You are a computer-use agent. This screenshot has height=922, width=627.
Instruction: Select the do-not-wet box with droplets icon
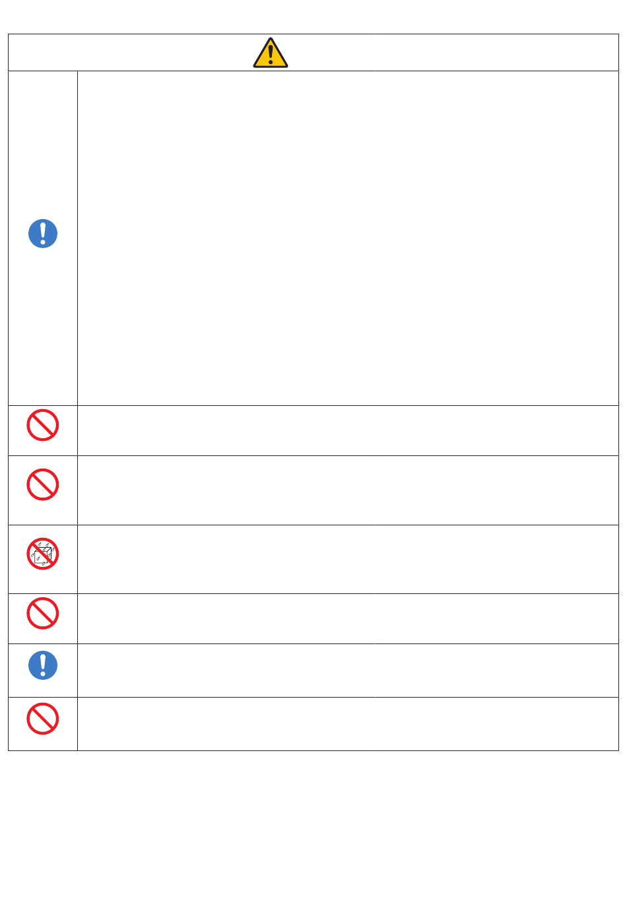tap(43, 554)
